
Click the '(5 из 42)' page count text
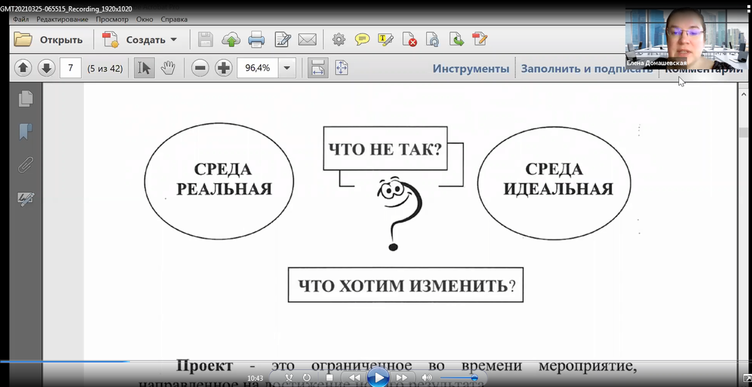(x=105, y=68)
